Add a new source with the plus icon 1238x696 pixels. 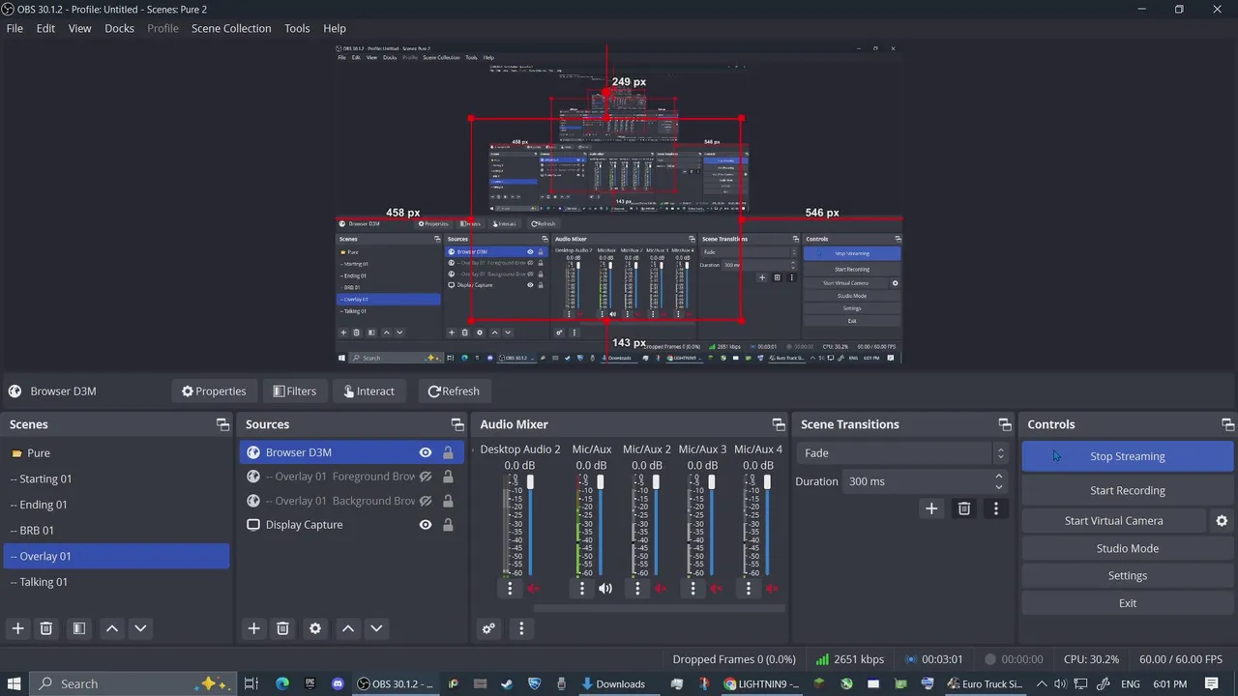pyautogui.click(x=253, y=628)
